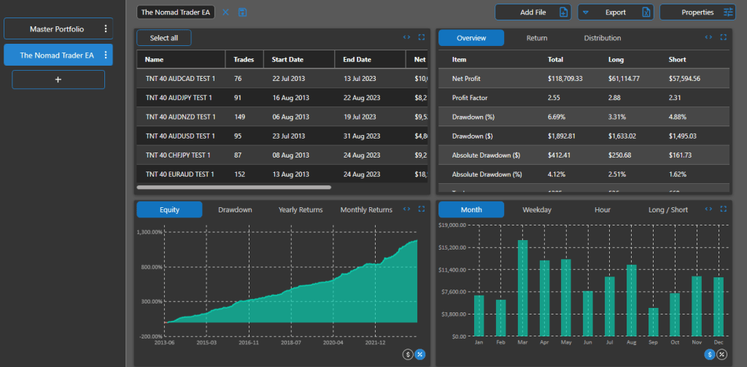Expand the Month bar chart to fullscreen
Screen dimensions: 747x367
point(723,209)
